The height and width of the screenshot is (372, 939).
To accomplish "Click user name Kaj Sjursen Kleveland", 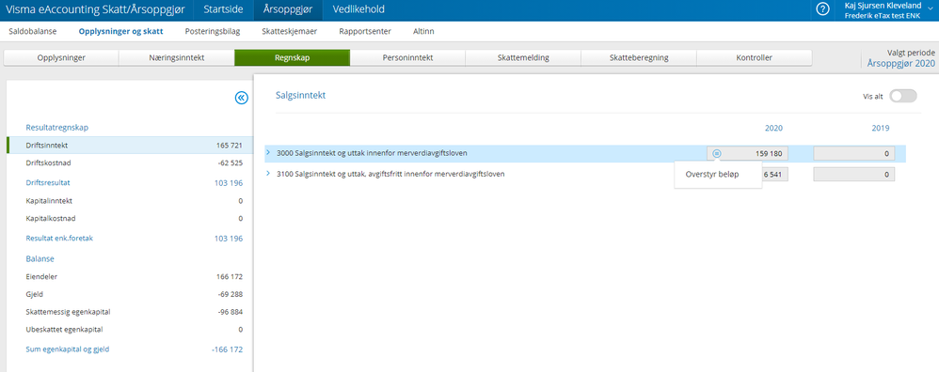I will (883, 6).
